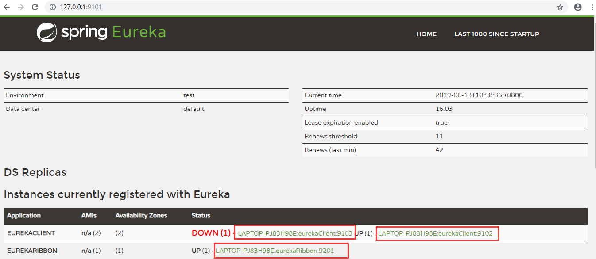Open the HOME navigation link
This screenshot has width=596, height=259.
coord(426,34)
